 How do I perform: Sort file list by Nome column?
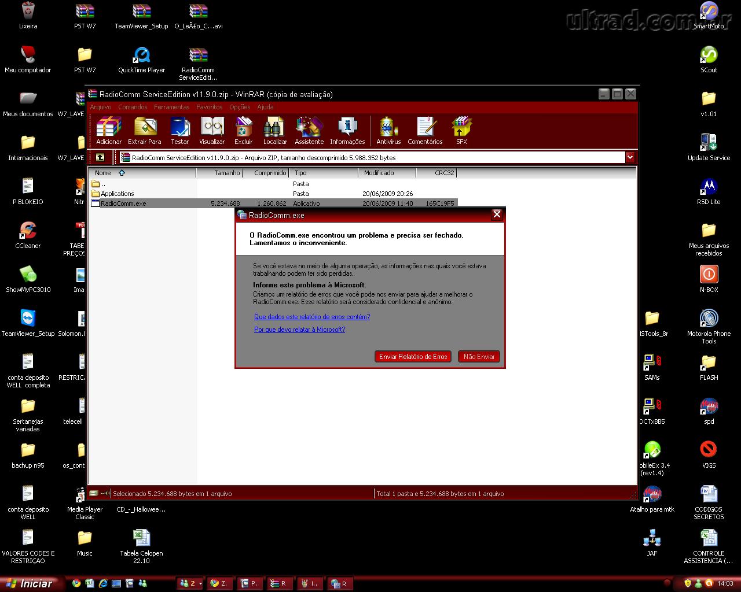[x=142, y=173]
